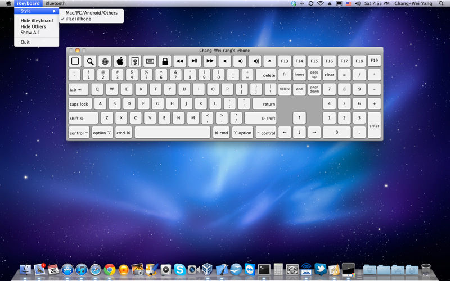Choose Hide iKeyboard from the menu
Image resolution: width=450 pixels, height=281 pixels.
[x=37, y=21]
